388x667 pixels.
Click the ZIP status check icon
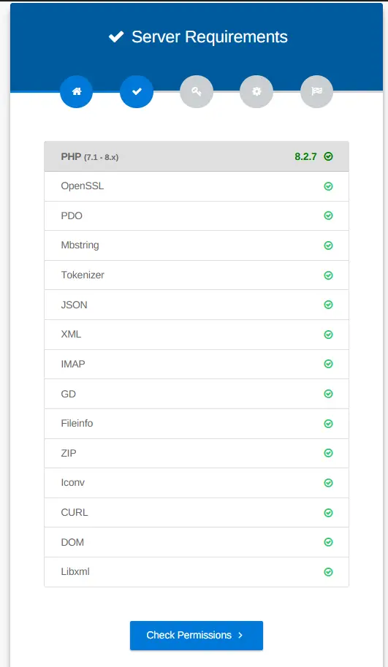point(328,453)
